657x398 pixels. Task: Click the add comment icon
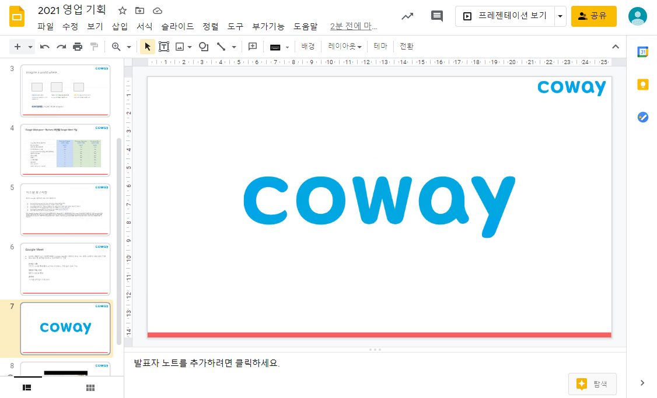pyautogui.click(x=253, y=47)
